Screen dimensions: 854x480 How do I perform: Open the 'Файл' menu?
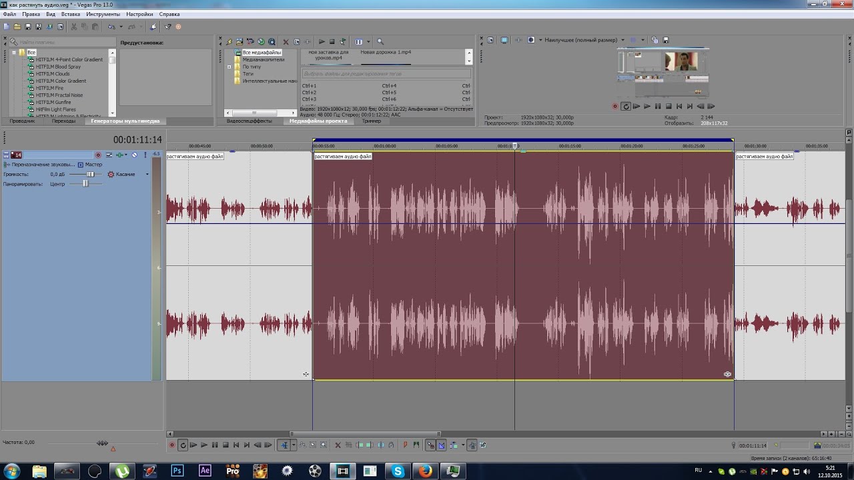[x=9, y=14]
